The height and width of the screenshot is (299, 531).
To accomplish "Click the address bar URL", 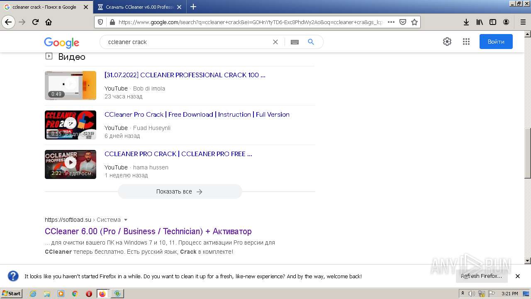I will pos(251,22).
